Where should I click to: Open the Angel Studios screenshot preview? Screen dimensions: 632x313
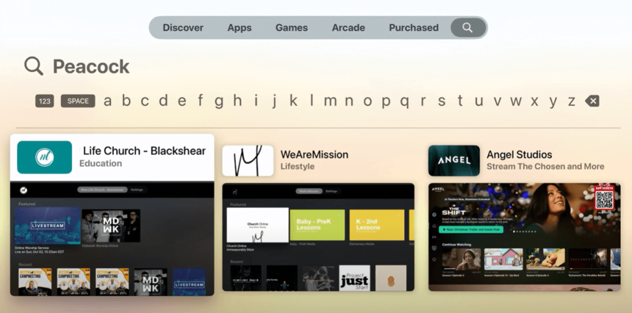(525, 237)
